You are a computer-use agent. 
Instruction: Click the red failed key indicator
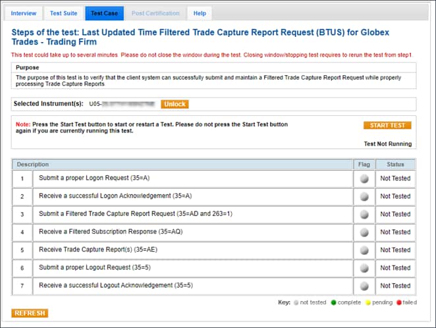coord(399,302)
